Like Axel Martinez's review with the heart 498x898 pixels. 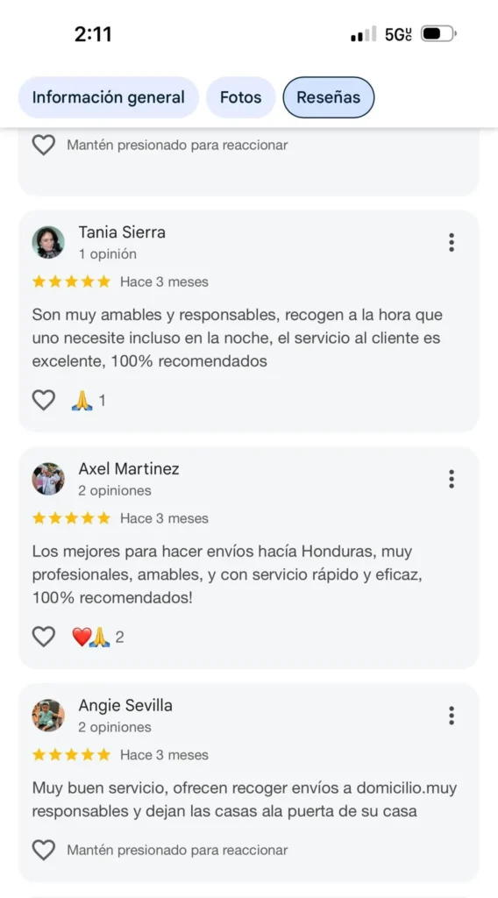coord(44,637)
